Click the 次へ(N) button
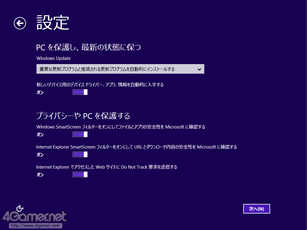Viewport: 307px width, 230px height. (256, 209)
